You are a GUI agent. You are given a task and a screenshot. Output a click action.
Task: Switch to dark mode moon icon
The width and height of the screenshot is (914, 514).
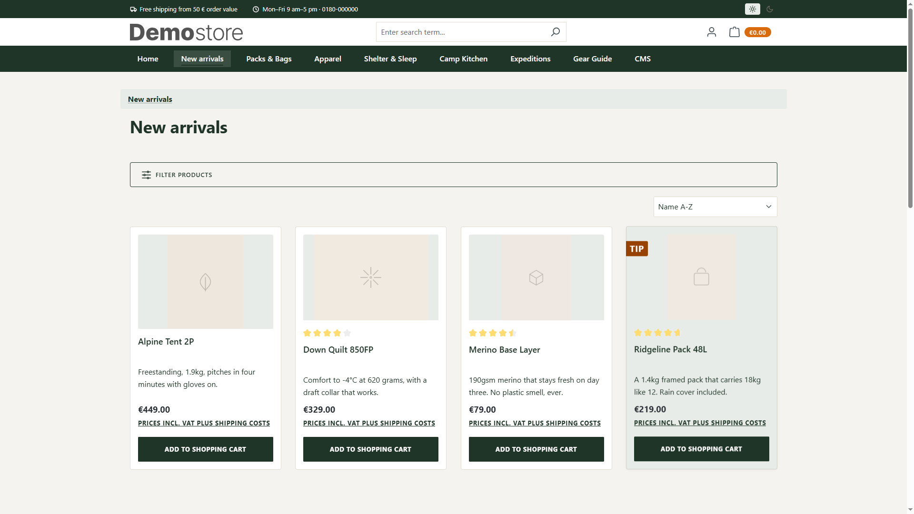click(770, 9)
